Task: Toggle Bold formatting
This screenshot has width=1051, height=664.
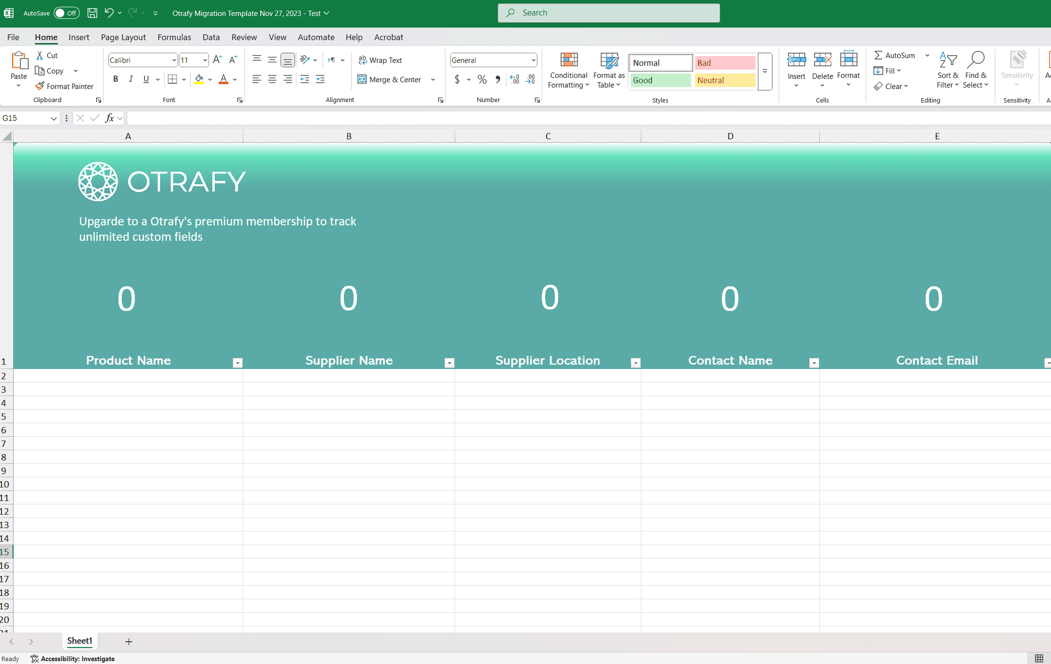Action: point(116,79)
